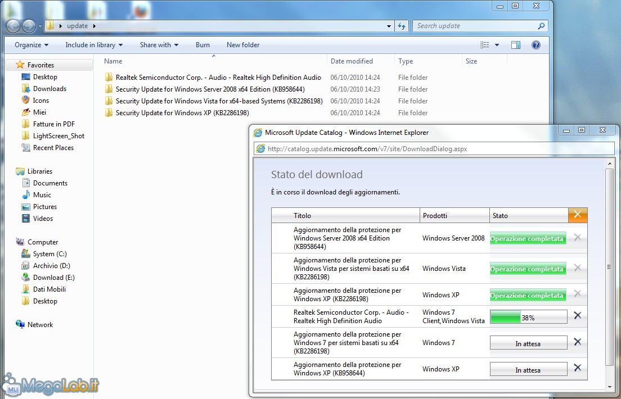Open Downloads in Favorites
The height and width of the screenshot is (399, 621).
(x=49, y=89)
